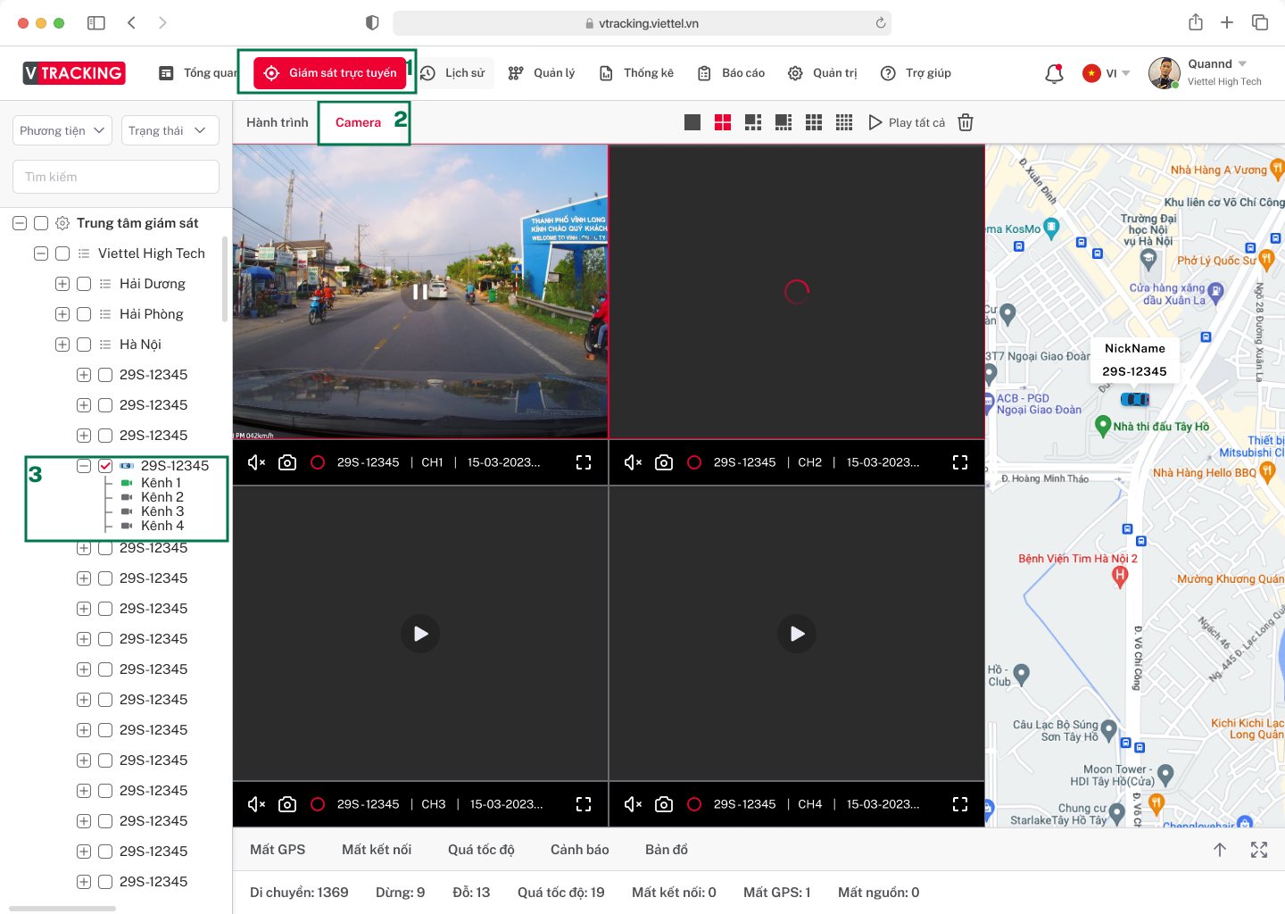Select the six-view grid layout icon
Viewport: 1285px width, 914px height.
(753, 122)
